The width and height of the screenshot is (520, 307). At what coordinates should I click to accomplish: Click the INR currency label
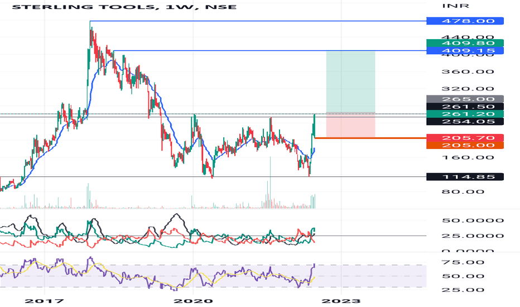(x=456, y=6)
